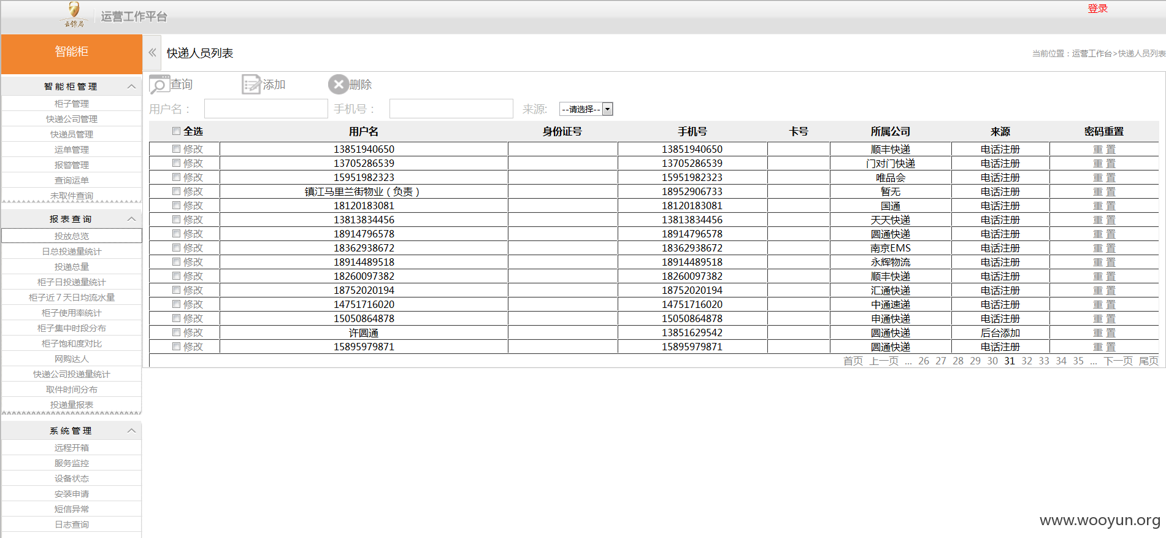Go to page 32

[1027, 361]
